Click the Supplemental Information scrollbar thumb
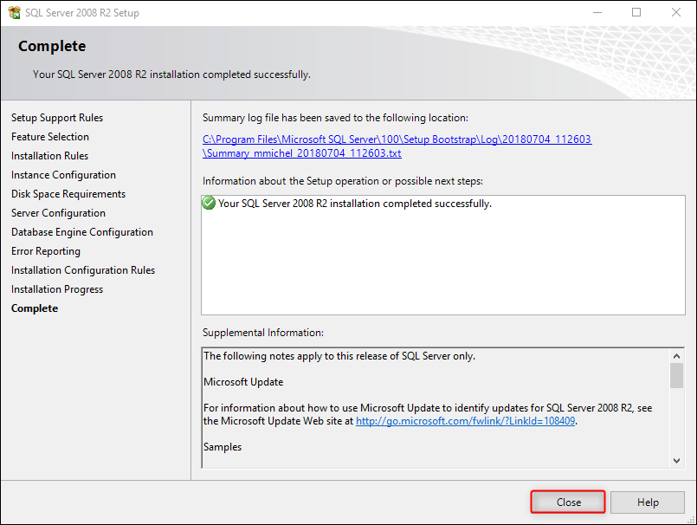697x525 pixels. tap(676, 375)
